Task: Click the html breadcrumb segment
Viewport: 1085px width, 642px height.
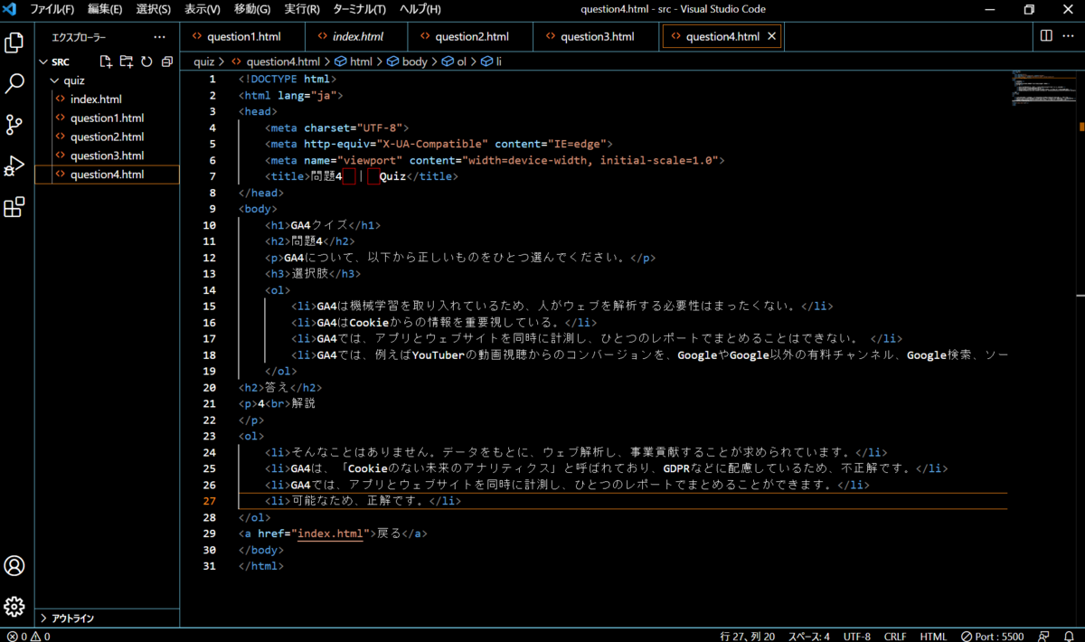Action: pos(354,61)
